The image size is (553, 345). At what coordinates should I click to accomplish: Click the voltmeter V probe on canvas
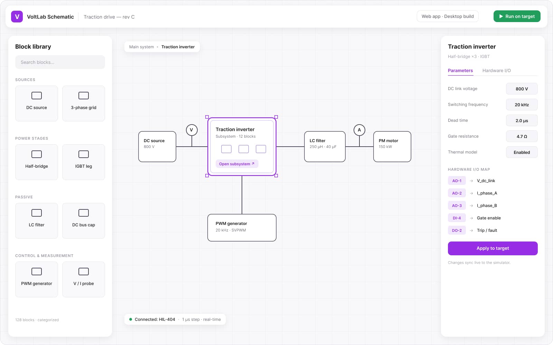pos(191,130)
